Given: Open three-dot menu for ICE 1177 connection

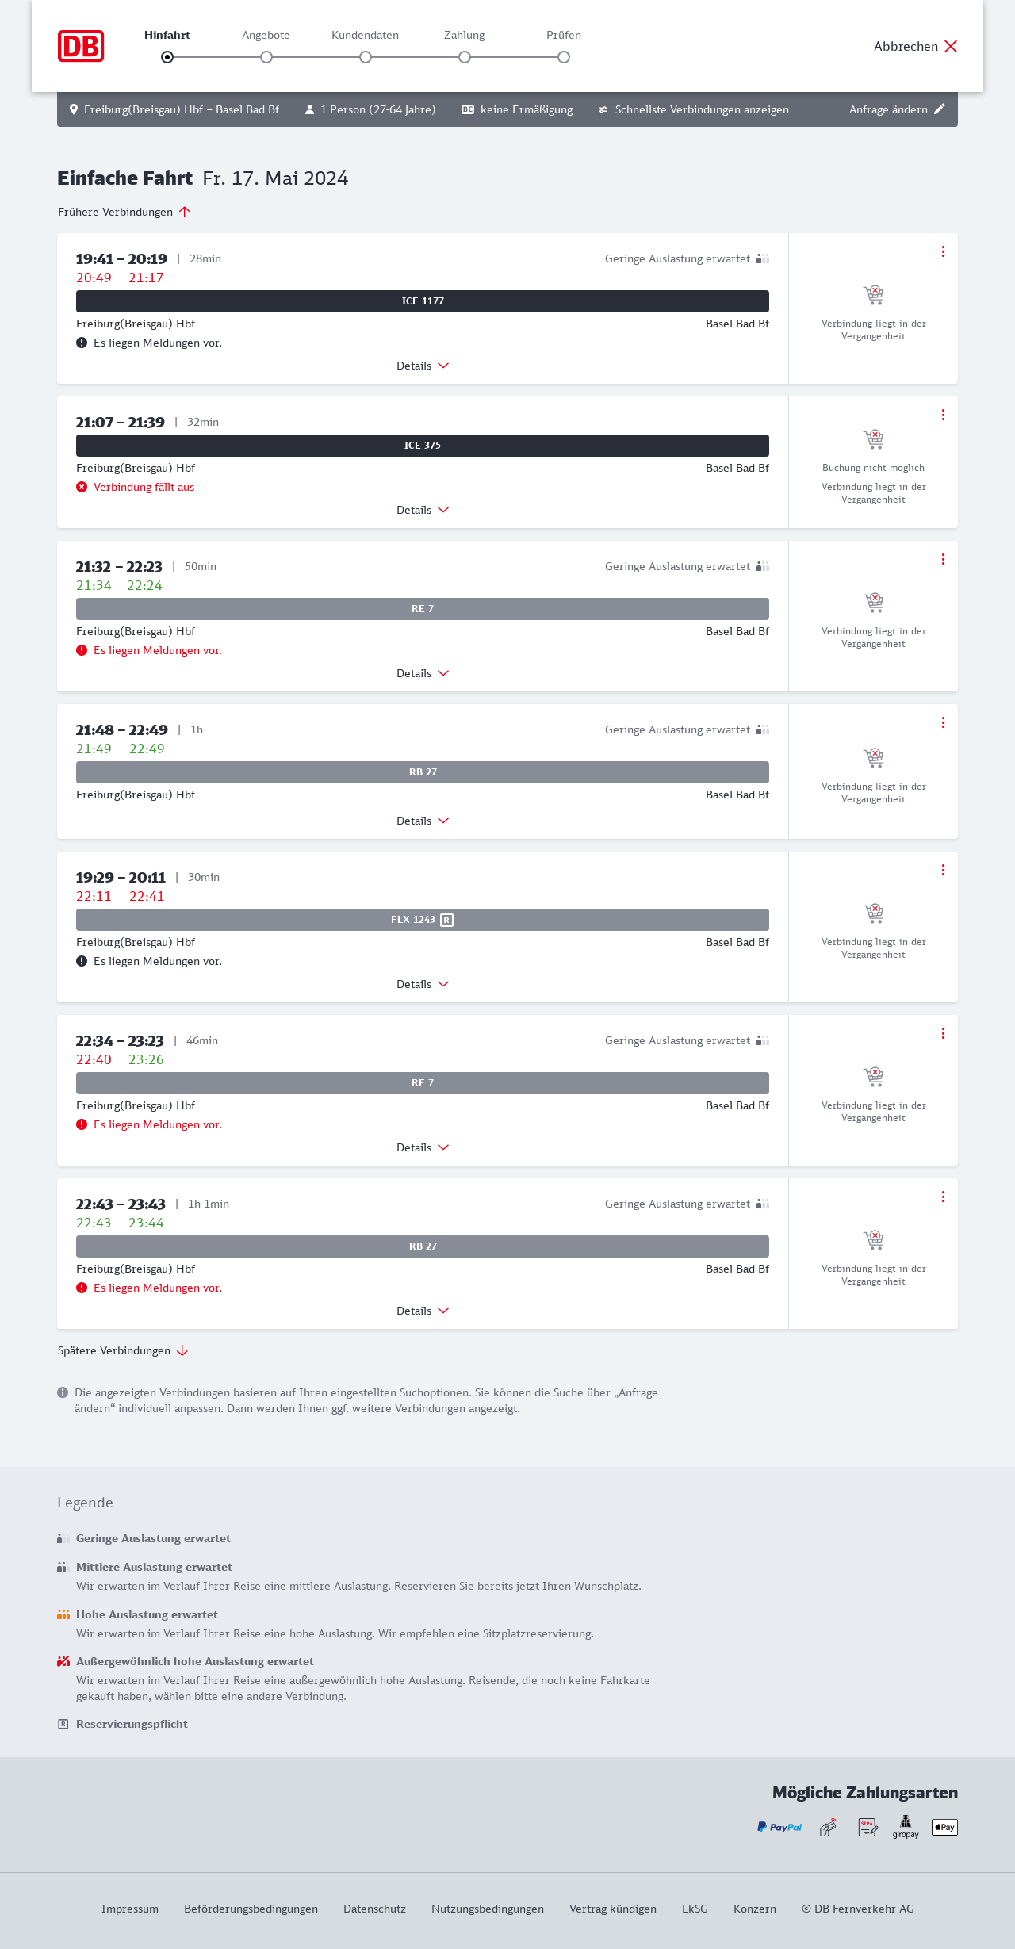Looking at the screenshot, I should [943, 251].
